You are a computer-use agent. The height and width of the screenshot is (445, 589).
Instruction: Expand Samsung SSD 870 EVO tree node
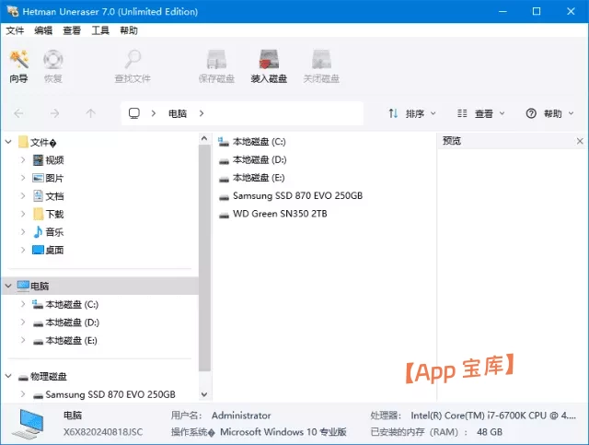pyautogui.click(x=23, y=393)
